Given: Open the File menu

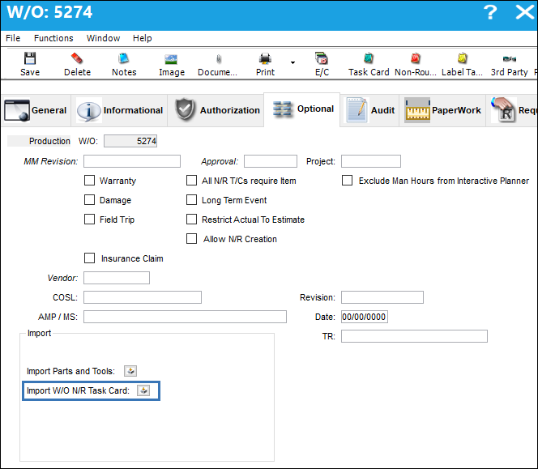Looking at the screenshot, I should (x=13, y=38).
